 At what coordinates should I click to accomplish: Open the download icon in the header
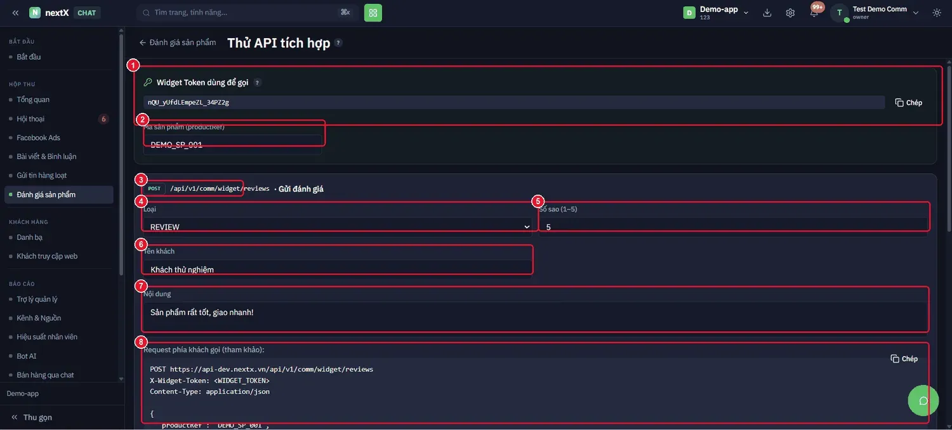[x=767, y=13]
